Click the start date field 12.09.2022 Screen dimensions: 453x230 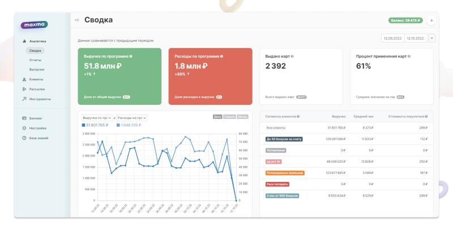tap(392, 38)
